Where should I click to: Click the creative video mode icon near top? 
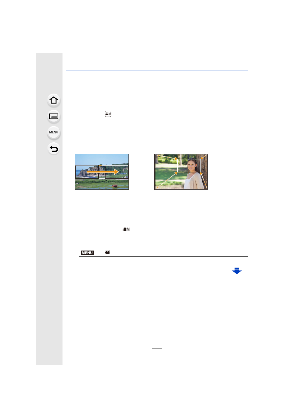[x=108, y=114]
